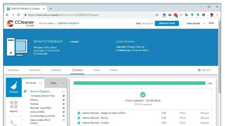Go back with the browser back arrow

(x=7, y=15)
